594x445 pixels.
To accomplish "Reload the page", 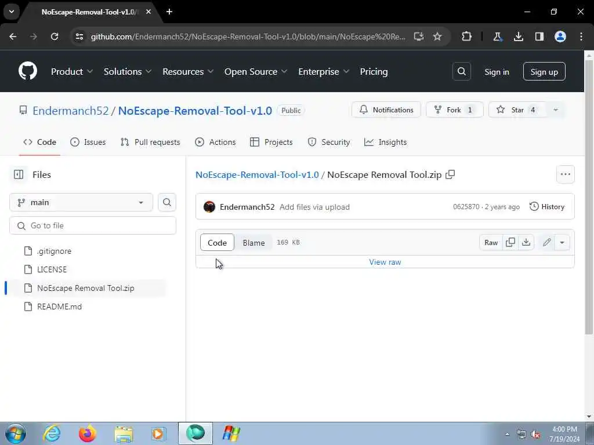I will (55, 37).
